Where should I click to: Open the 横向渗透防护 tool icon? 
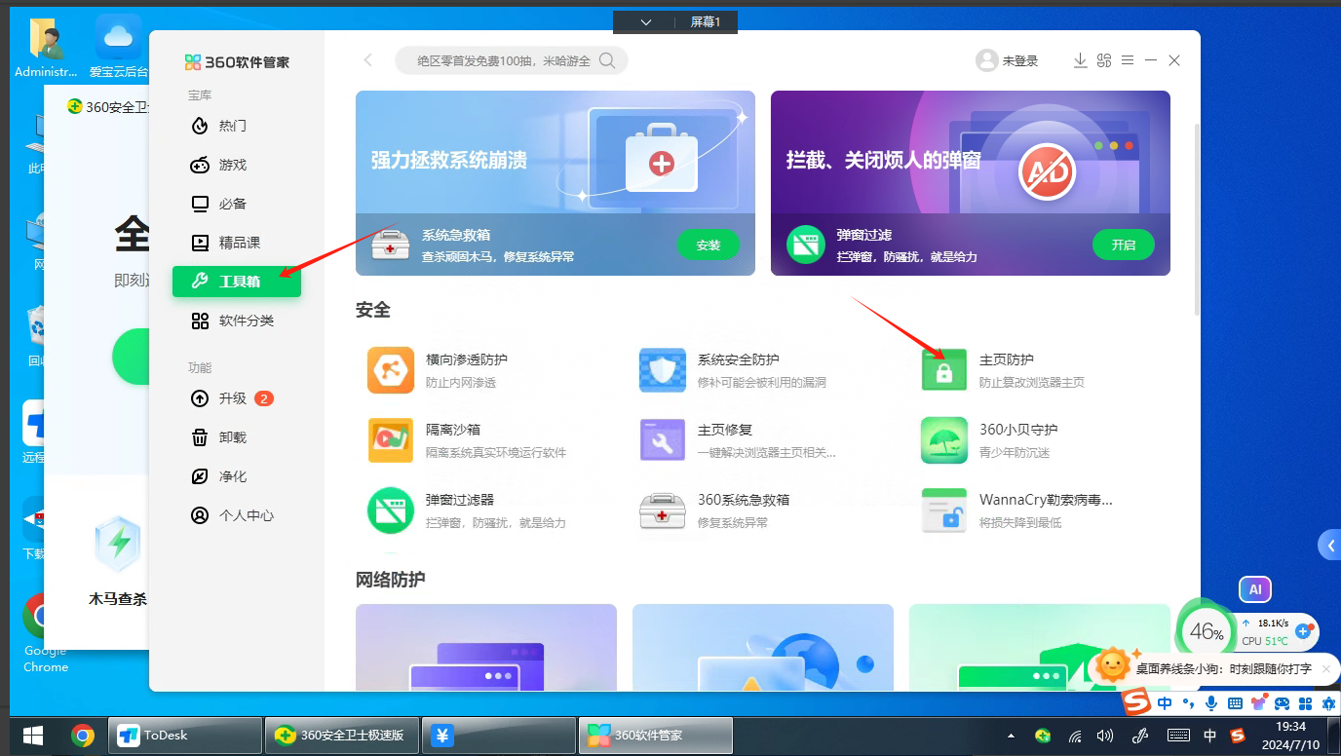[x=391, y=370]
